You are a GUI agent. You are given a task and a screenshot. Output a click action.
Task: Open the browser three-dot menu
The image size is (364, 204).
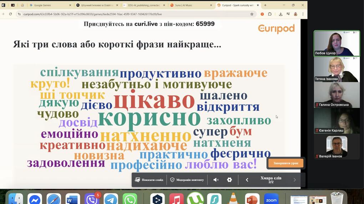coord(303,14)
